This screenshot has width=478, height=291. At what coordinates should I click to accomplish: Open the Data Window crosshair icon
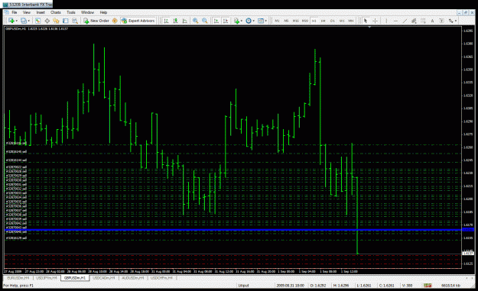pos(47,21)
